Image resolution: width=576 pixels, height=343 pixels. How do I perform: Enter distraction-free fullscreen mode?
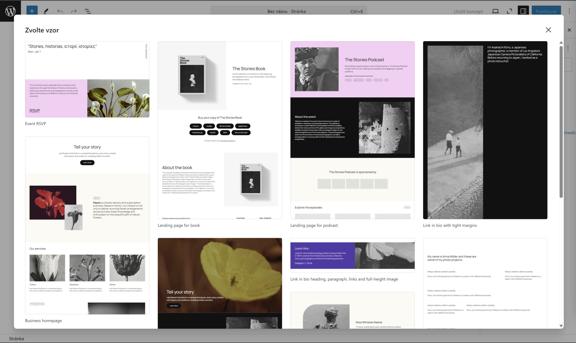(509, 11)
